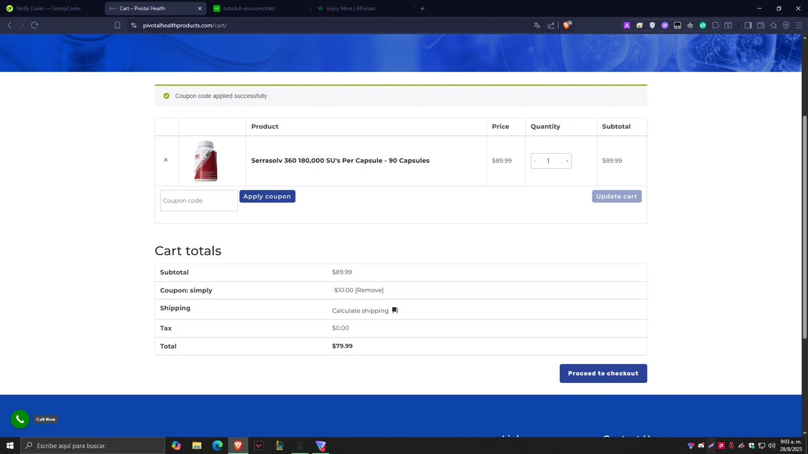Bookmark this page icon

pos(117,25)
